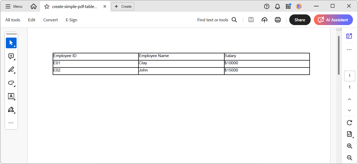
Task: Open the user profile avatar
Action: (x=299, y=6)
